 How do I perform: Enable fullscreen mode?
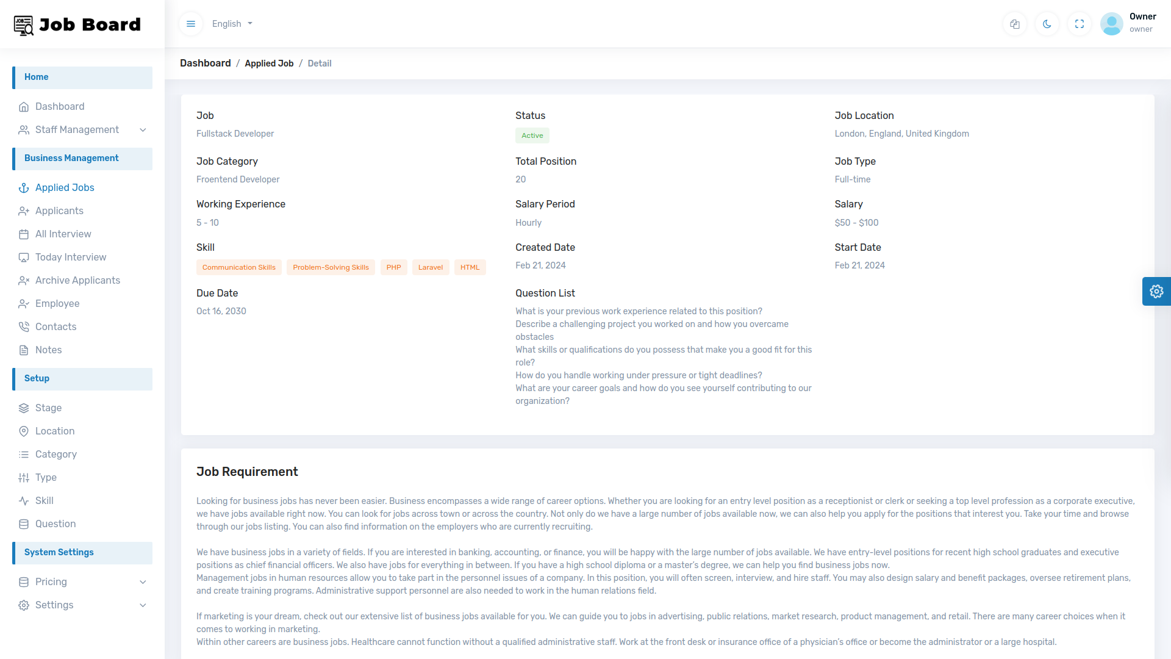point(1079,24)
